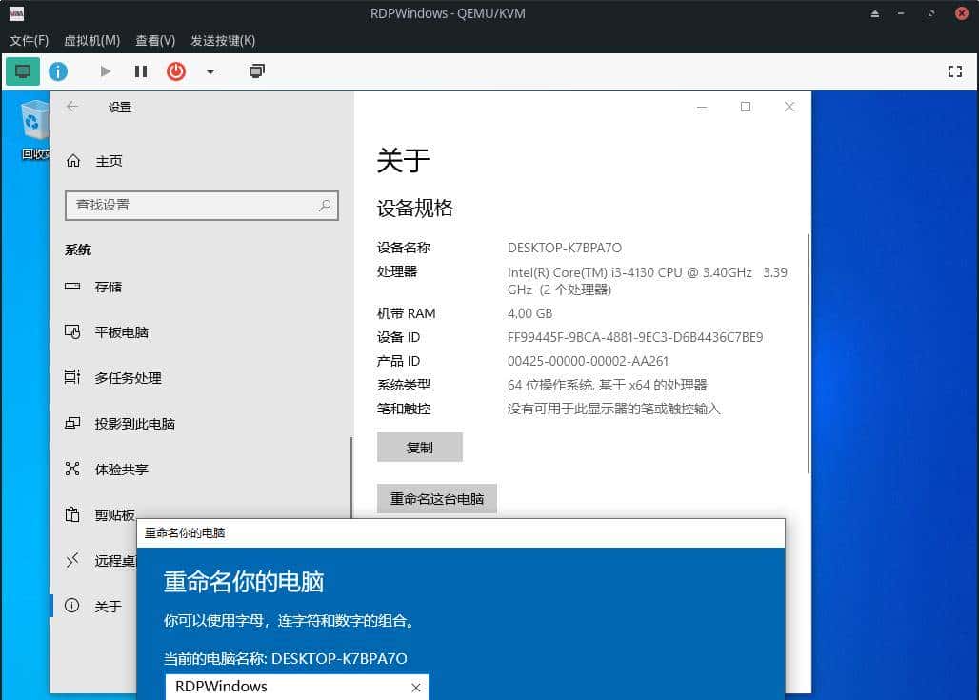Open 多任务处理 multitasking settings
Image resolution: width=979 pixels, height=700 pixels.
pos(73,377)
